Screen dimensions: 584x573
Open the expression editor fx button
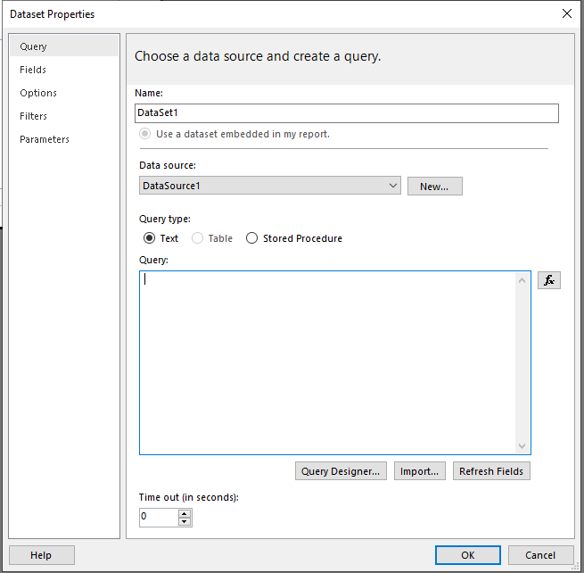[x=548, y=280]
